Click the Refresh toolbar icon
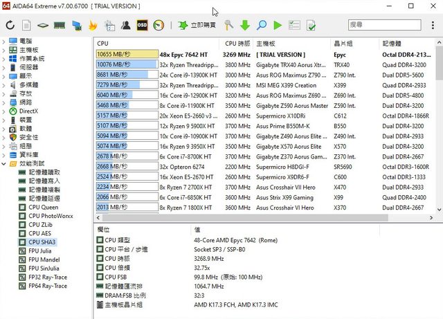This screenshot has width=443, height=319. point(10,25)
